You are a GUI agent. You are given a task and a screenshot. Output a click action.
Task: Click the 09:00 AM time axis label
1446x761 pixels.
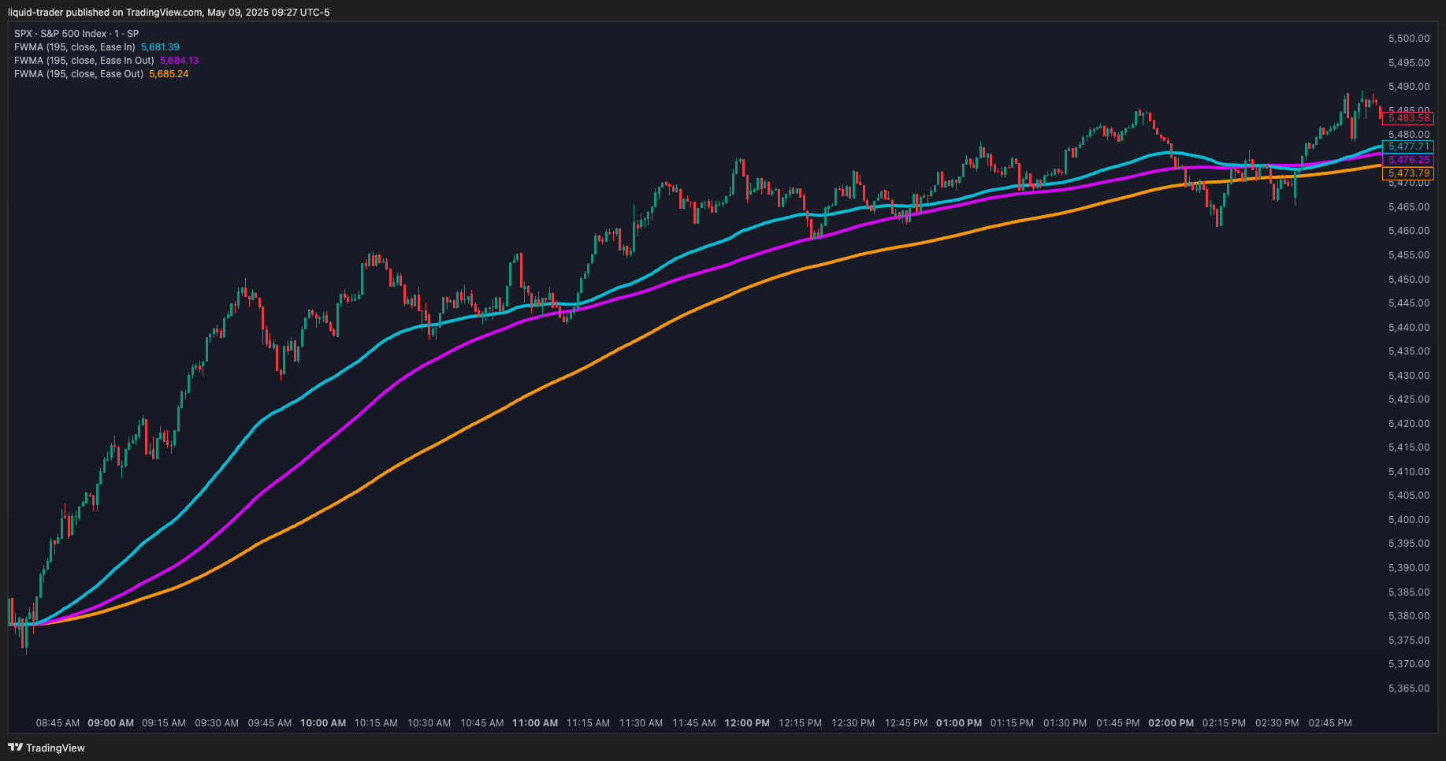[110, 723]
